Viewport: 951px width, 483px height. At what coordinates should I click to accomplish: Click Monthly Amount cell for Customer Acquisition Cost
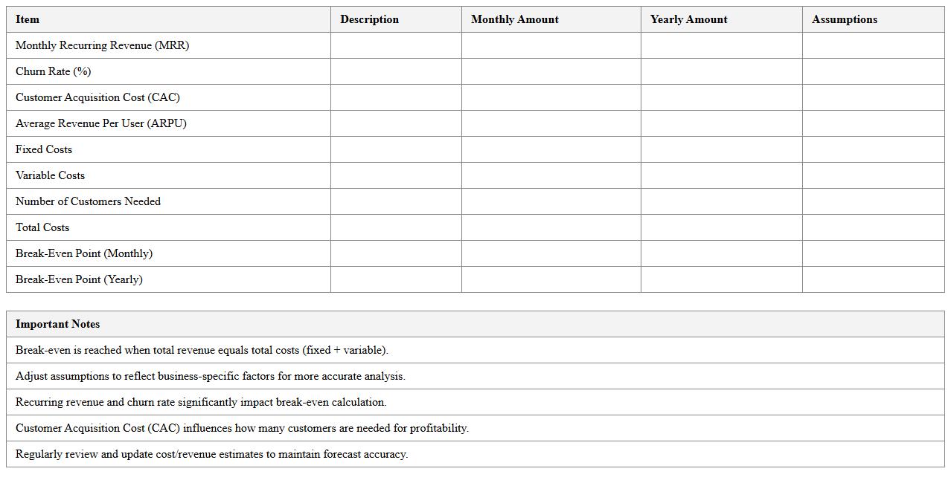(551, 97)
